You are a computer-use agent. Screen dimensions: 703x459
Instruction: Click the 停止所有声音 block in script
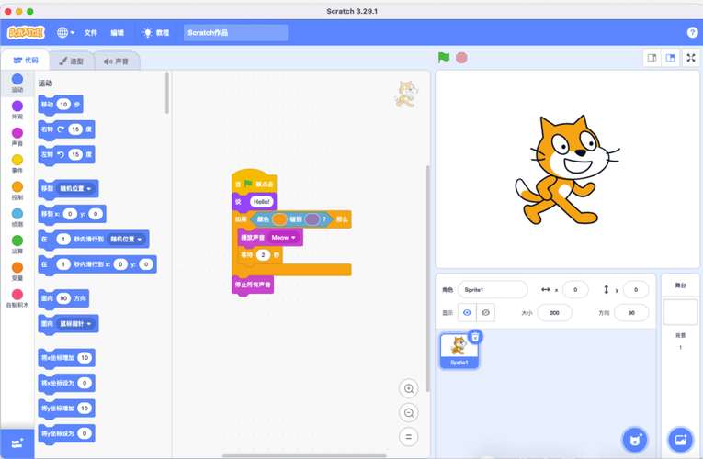coord(253,285)
